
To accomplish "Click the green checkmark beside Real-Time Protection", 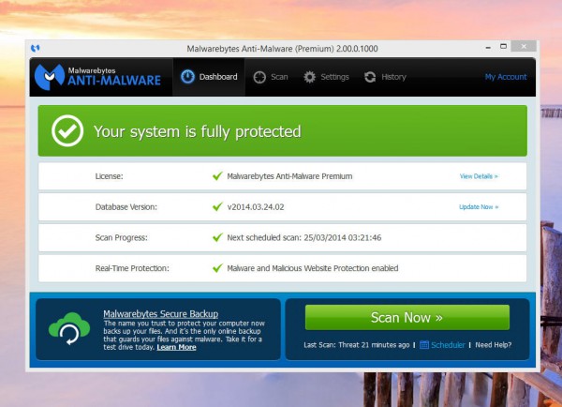I will point(217,268).
